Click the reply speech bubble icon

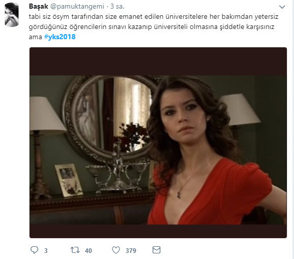[34, 250]
